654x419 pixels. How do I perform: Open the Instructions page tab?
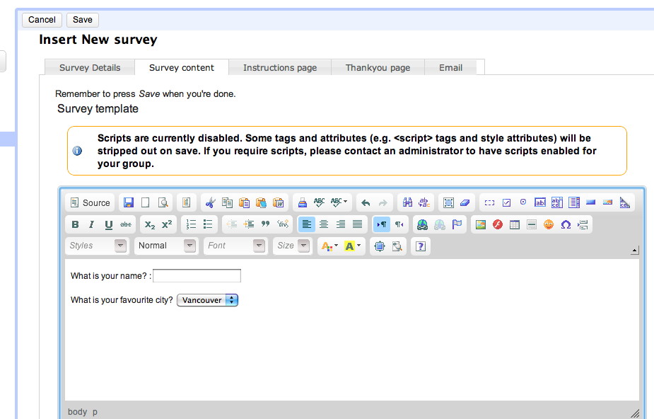coord(279,67)
